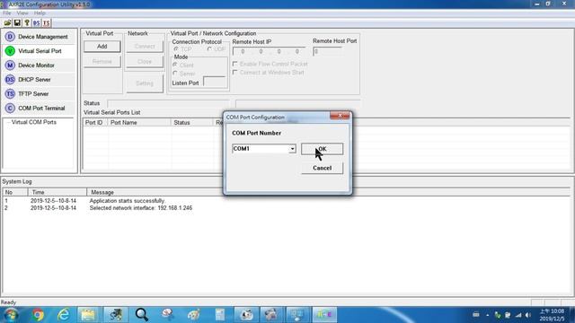This screenshot has width=575, height=323.
Task: Open the Paint palette app in taskbar
Action: (x=194, y=315)
